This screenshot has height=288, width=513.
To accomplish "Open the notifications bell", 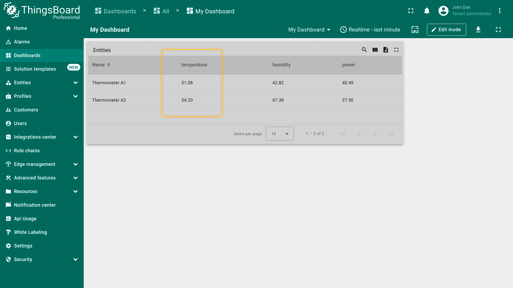I will pyautogui.click(x=427, y=11).
